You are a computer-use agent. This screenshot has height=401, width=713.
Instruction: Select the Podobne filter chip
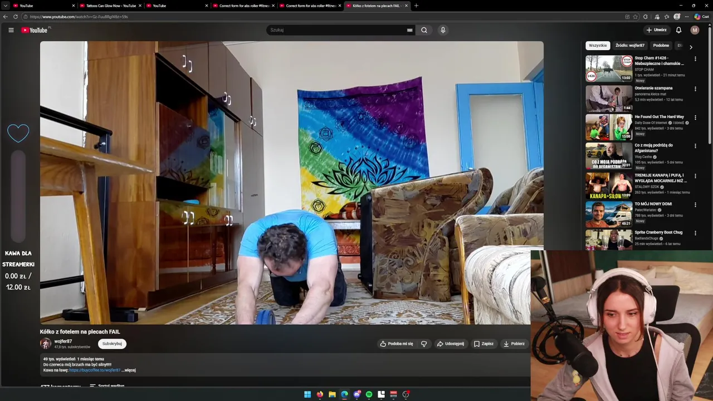(x=661, y=46)
